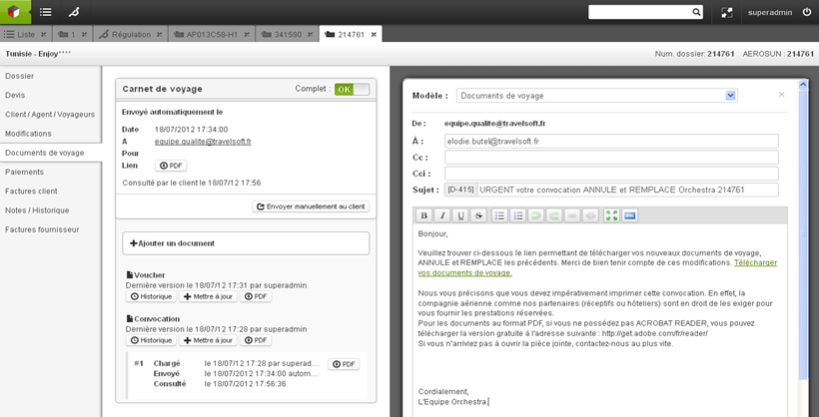
Task: Open Paiements in the left menu
Action: [x=25, y=172]
